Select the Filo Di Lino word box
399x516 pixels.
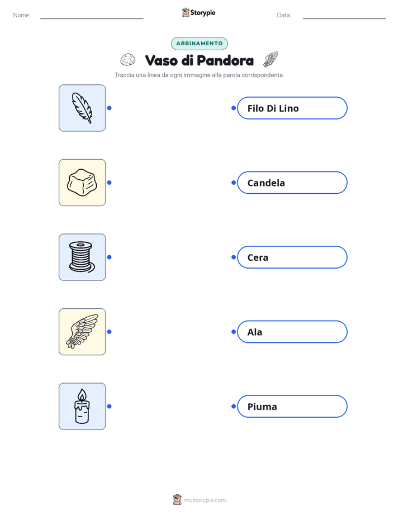[x=292, y=108]
